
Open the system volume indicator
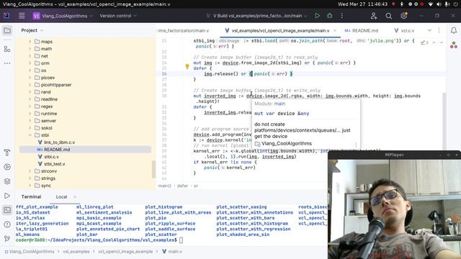(439, 4)
